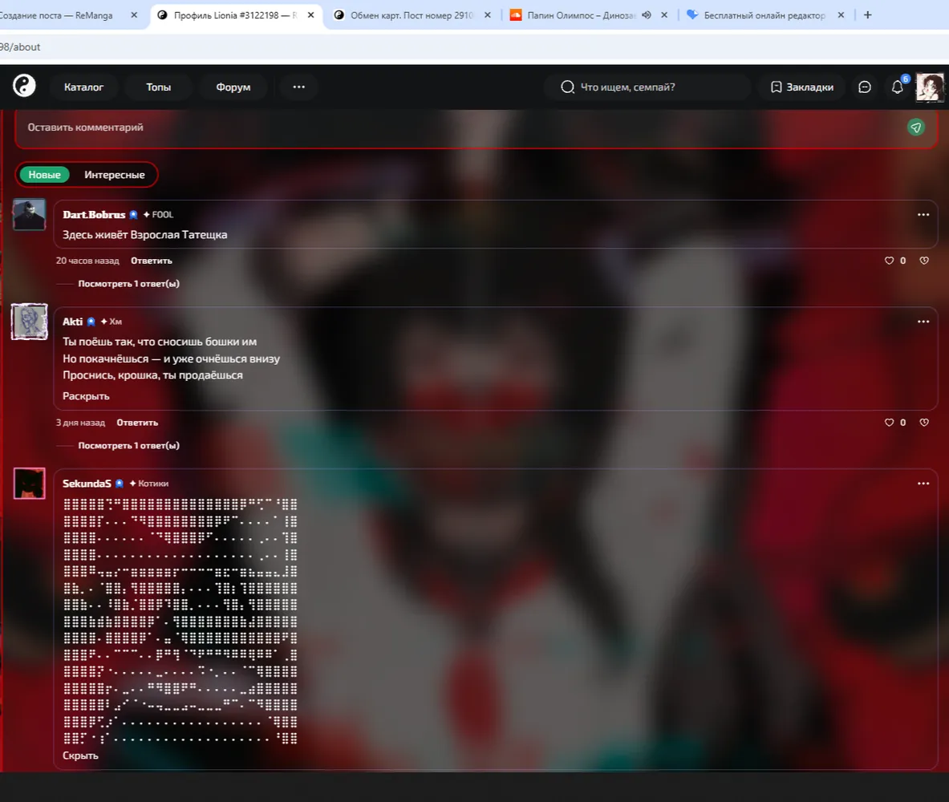Show replies under Dart.Bobrus comment
The height and width of the screenshot is (802, 949).
tap(128, 283)
